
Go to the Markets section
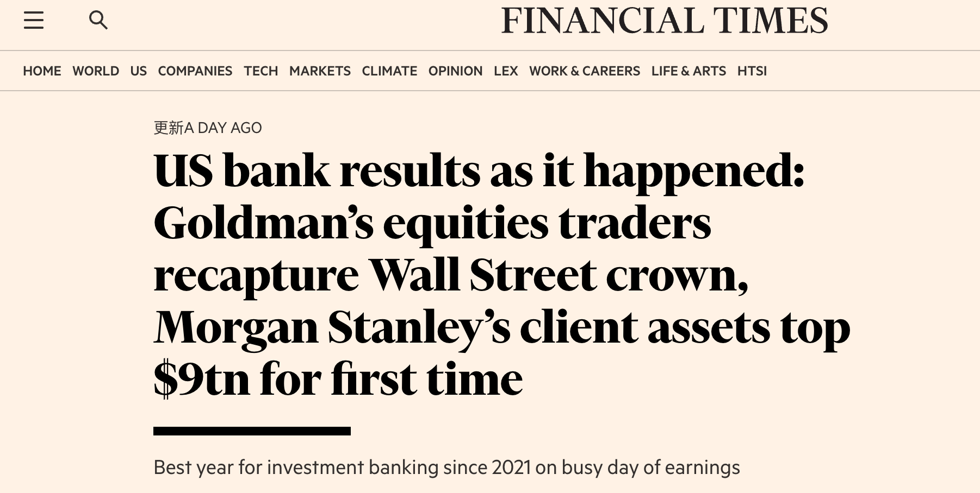pyautogui.click(x=320, y=71)
